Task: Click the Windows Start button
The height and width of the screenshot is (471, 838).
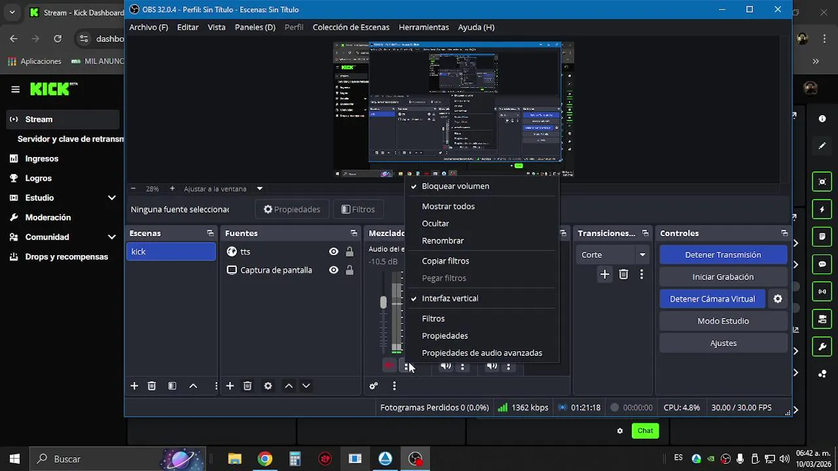Action: [x=14, y=459]
